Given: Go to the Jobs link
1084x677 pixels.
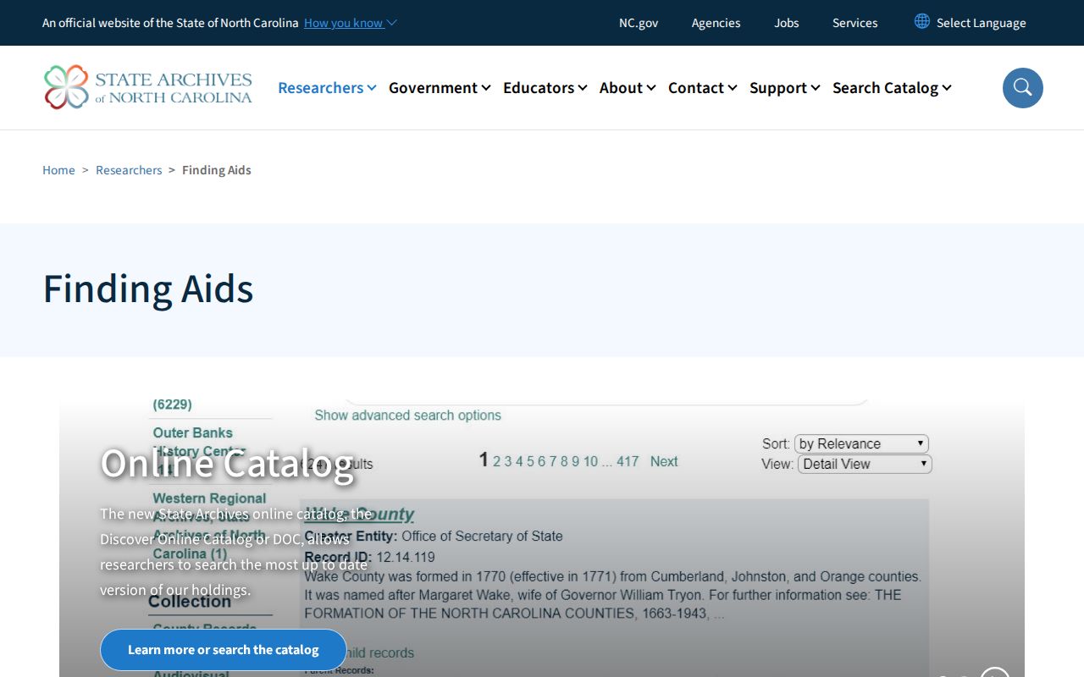Looking at the screenshot, I should click(x=787, y=23).
